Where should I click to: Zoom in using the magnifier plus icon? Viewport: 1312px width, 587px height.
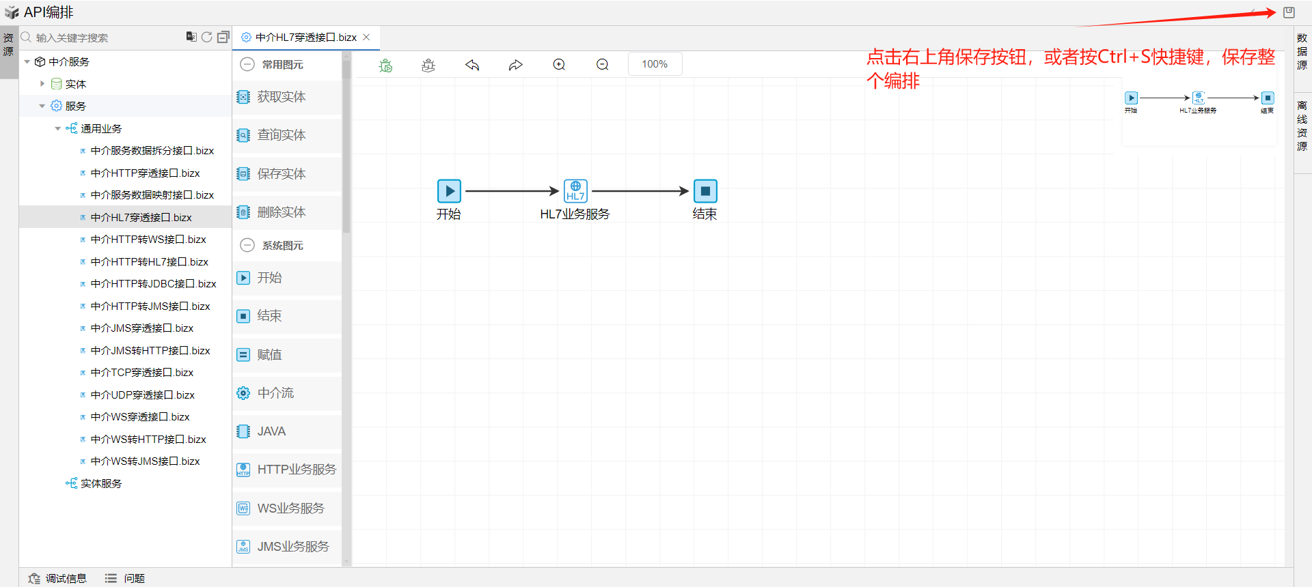(x=559, y=65)
